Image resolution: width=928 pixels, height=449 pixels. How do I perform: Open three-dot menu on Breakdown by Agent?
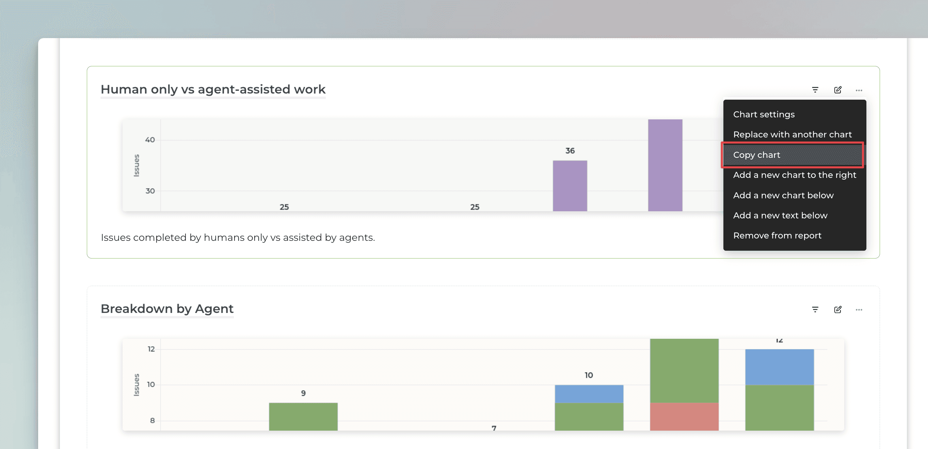(x=859, y=310)
